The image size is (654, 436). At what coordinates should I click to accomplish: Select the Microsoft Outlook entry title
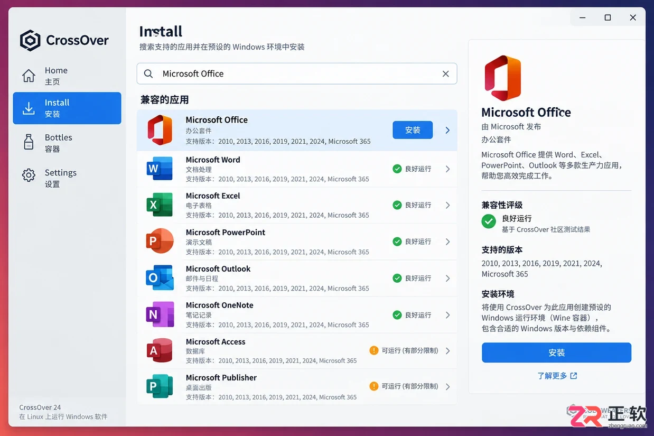tap(218, 268)
